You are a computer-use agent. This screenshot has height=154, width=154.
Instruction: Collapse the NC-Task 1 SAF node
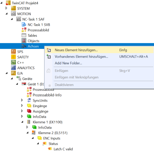(x=12, y=19)
